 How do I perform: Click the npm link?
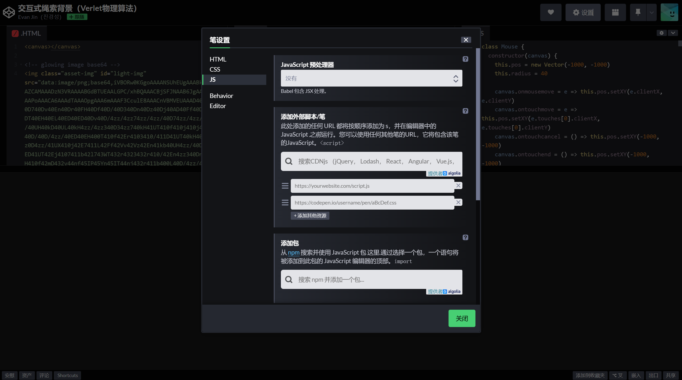293,252
